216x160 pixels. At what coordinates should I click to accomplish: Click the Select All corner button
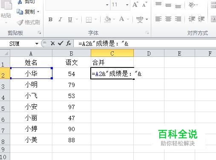(x=5, y=53)
